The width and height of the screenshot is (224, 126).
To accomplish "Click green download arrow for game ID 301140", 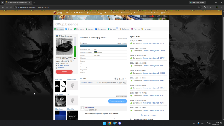I will (x=131, y=43).
